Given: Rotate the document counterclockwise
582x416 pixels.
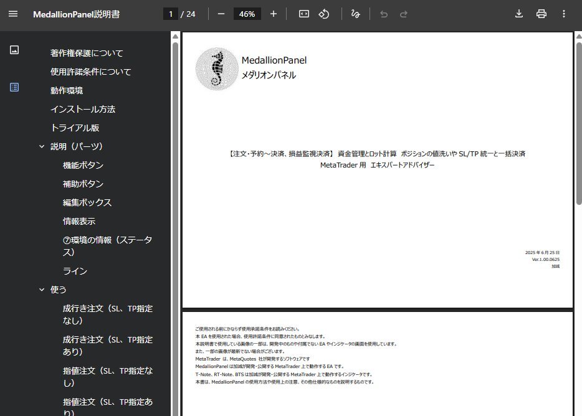Looking at the screenshot, I should coord(324,14).
